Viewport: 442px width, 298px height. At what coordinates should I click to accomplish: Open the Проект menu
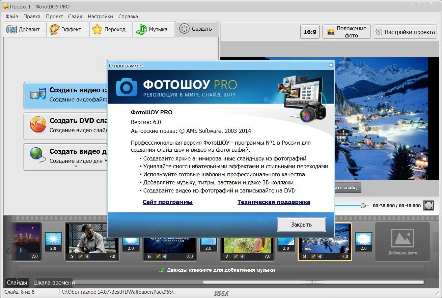click(54, 16)
